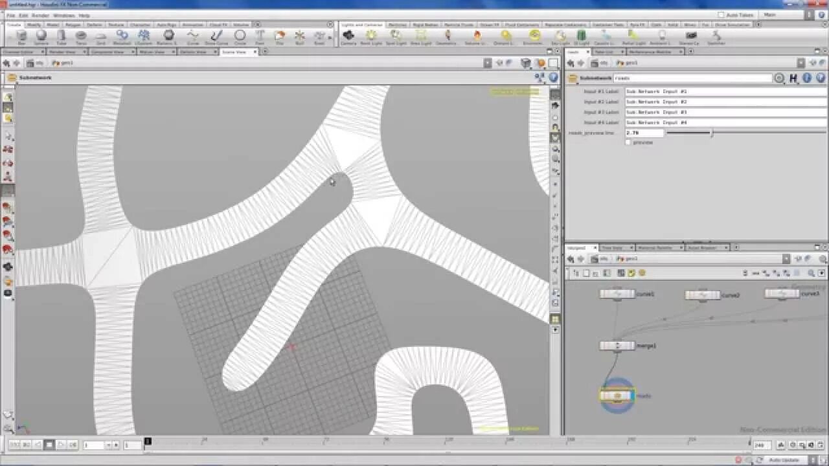Select the Torus shelf tool

coord(81,37)
